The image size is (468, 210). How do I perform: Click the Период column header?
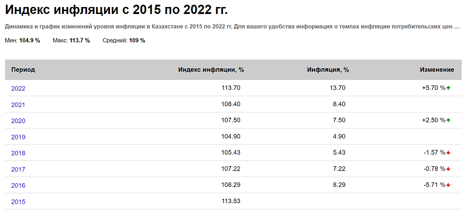23,70
